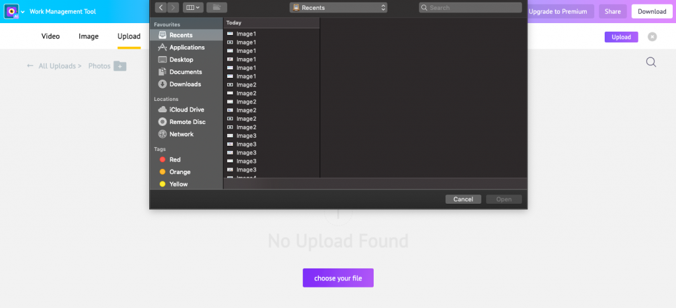Screen dimensions: 676x308
Task: Click the Cancel button in dialog
Action: 463,199
